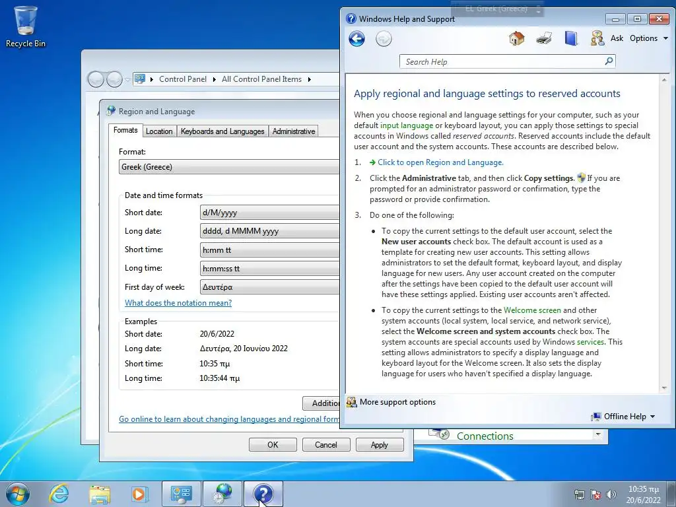Click the Help forward navigation arrow
This screenshot has width=676, height=507.
pos(384,39)
